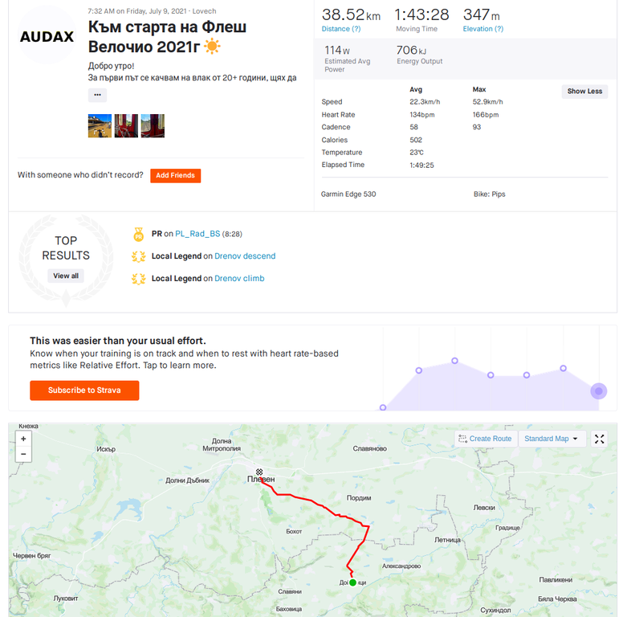Click the AUDAX club avatar logo
Viewport: 631px width, 617px height.
(x=47, y=37)
